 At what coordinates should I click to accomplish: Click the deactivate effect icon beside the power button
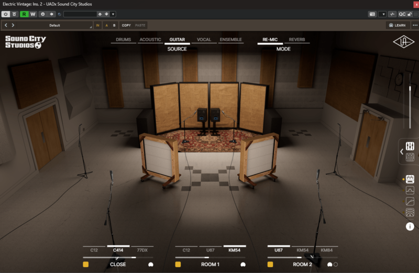(x=15, y=14)
